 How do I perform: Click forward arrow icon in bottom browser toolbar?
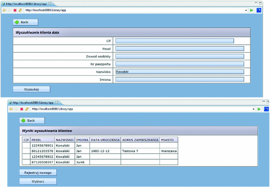(x=16, y=109)
